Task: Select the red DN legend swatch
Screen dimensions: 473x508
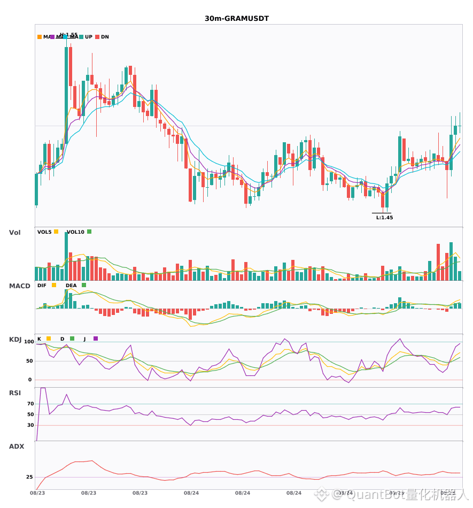Action: click(x=97, y=37)
